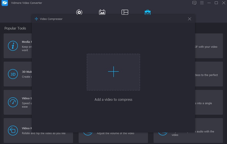This screenshot has width=227, height=144.
Task: Click the plus icon to add video
Action: point(113,72)
